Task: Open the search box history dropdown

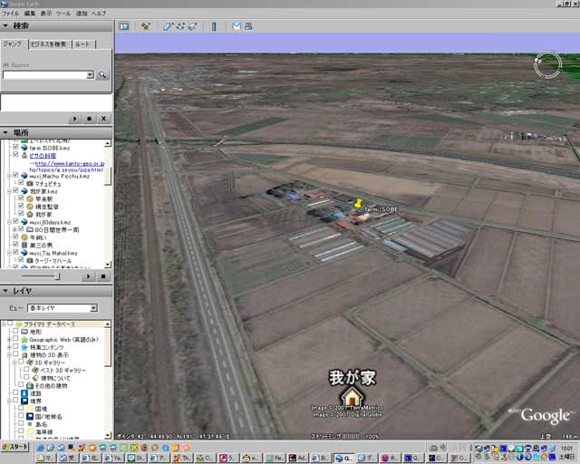Action: coord(90,74)
